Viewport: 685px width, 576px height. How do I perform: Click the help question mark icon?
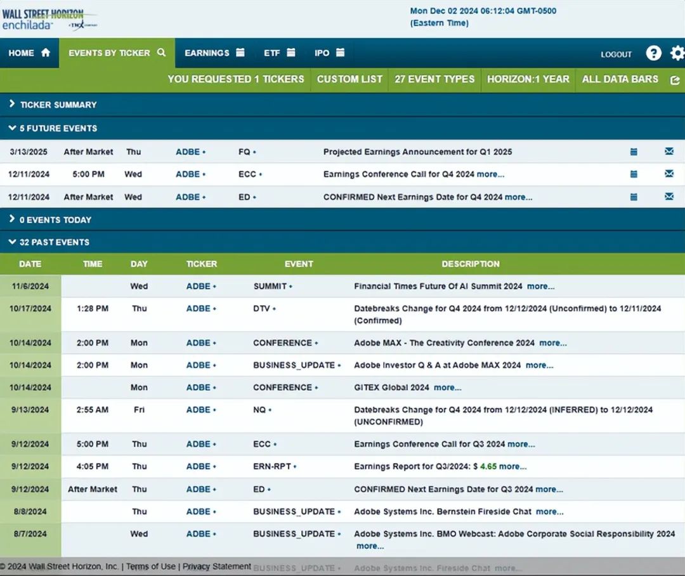[x=653, y=53]
